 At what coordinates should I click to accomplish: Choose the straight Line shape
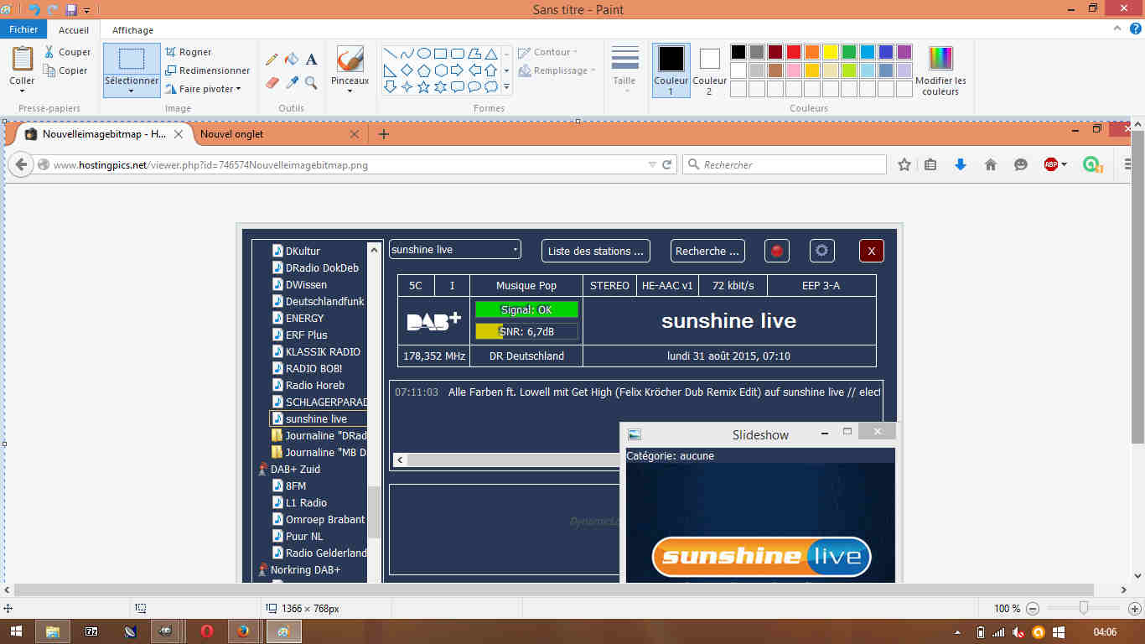pos(391,54)
